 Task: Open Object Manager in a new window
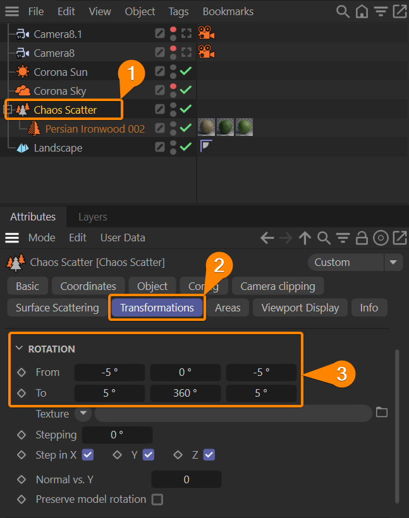coord(400,11)
